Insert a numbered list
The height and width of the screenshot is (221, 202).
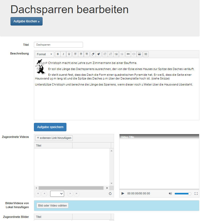point(111,54)
